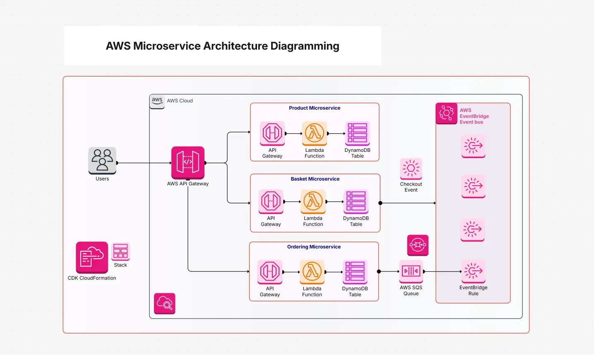The height and width of the screenshot is (355, 594).
Task: Click the 'AWS Microservice Architecture Diagramming' title
Action: coord(223,46)
